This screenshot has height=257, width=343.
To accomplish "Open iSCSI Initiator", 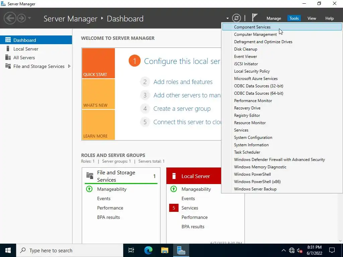I will click(x=282, y=64).
